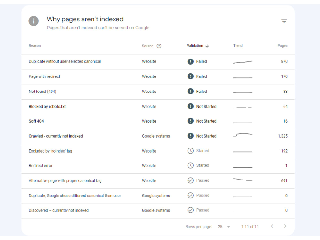320x240 pixels.
Task: Click Passed check icon in Google chose different canonical row
Action: pyautogui.click(x=190, y=195)
